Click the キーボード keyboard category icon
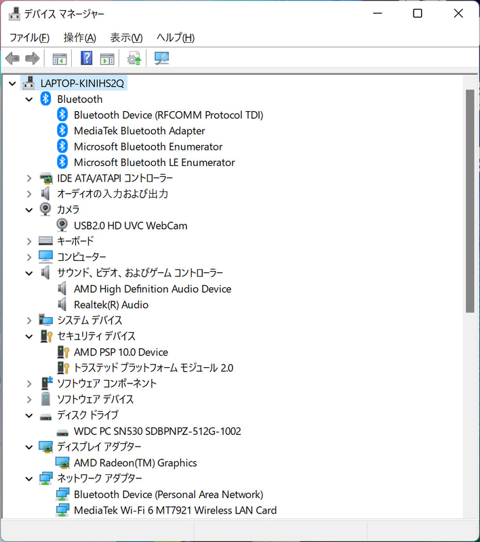 (45, 241)
